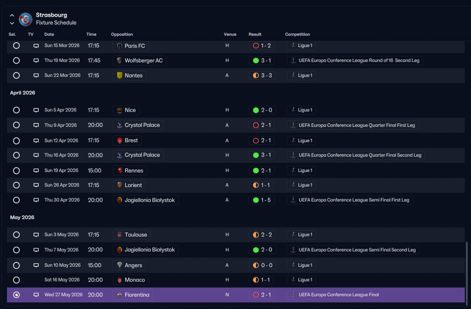The image size is (471, 309).
Task: Open the Ligue 1 competition link in the Angers row
Action: coord(301,265)
